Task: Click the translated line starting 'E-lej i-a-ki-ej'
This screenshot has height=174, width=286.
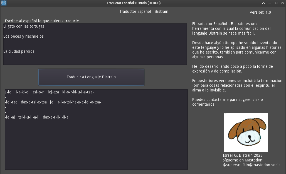Action: 49,92
